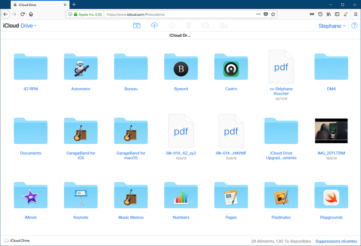Click the envelope Email icon
This screenshot has height=246, width=361.
pyautogui.click(x=205, y=26)
